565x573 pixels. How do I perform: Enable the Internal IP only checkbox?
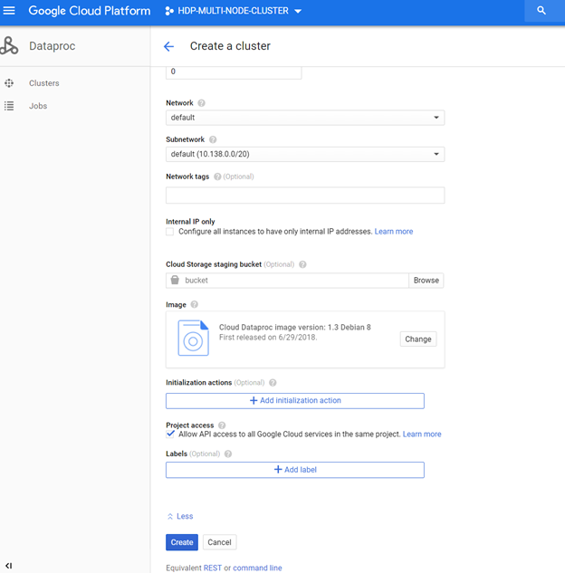[x=170, y=232]
